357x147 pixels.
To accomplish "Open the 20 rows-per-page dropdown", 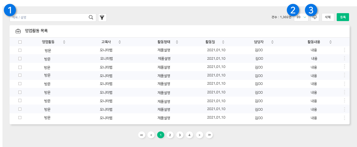I will pos(301,17).
